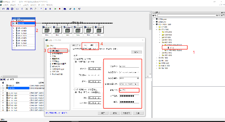
Task: Open the Edit (E) menu
Action: [13, 5]
